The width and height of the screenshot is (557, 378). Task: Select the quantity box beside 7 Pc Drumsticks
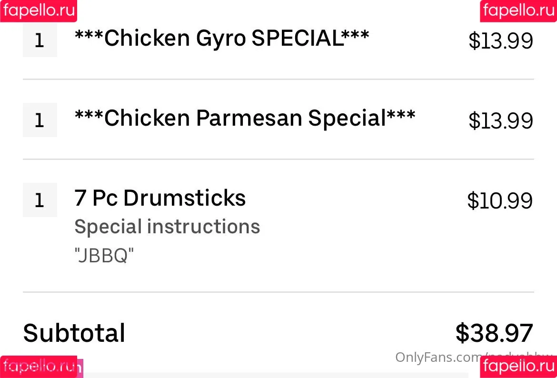coord(40,200)
